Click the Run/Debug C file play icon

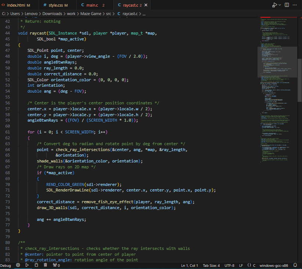coord(274,5)
